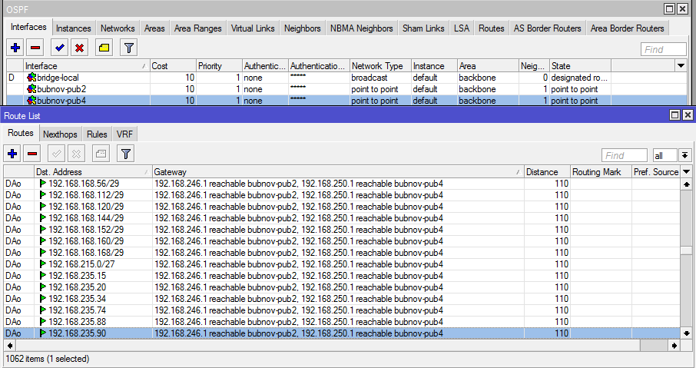Image resolution: width=696 pixels, height=368 pixels.
Task: Click the yellow comment icon in OSPF toolbar
Action: (x=104, y=48)
